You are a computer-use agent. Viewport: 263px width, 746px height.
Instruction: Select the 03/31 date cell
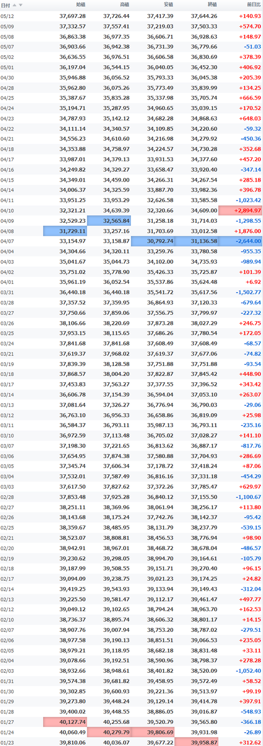[7, 292]
